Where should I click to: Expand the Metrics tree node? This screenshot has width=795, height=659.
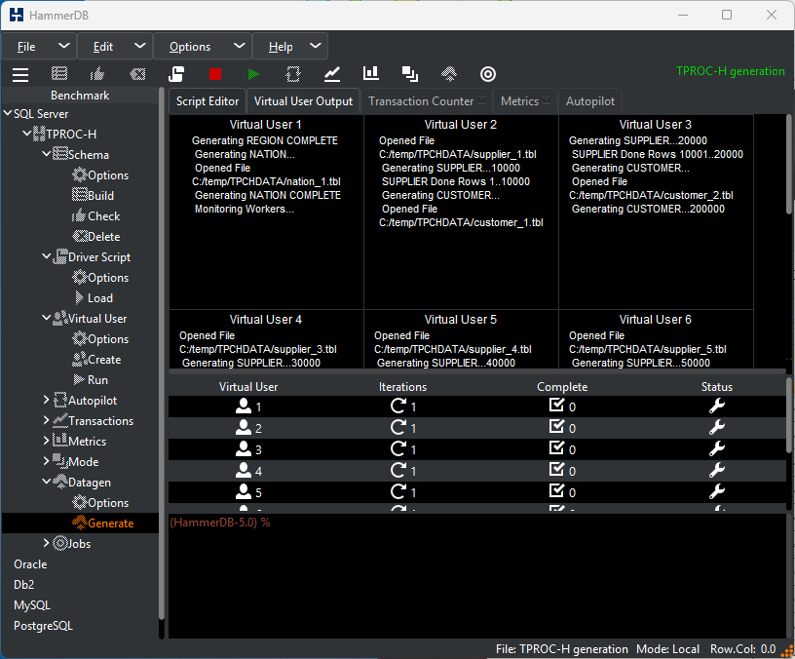(x=46, y=441)
